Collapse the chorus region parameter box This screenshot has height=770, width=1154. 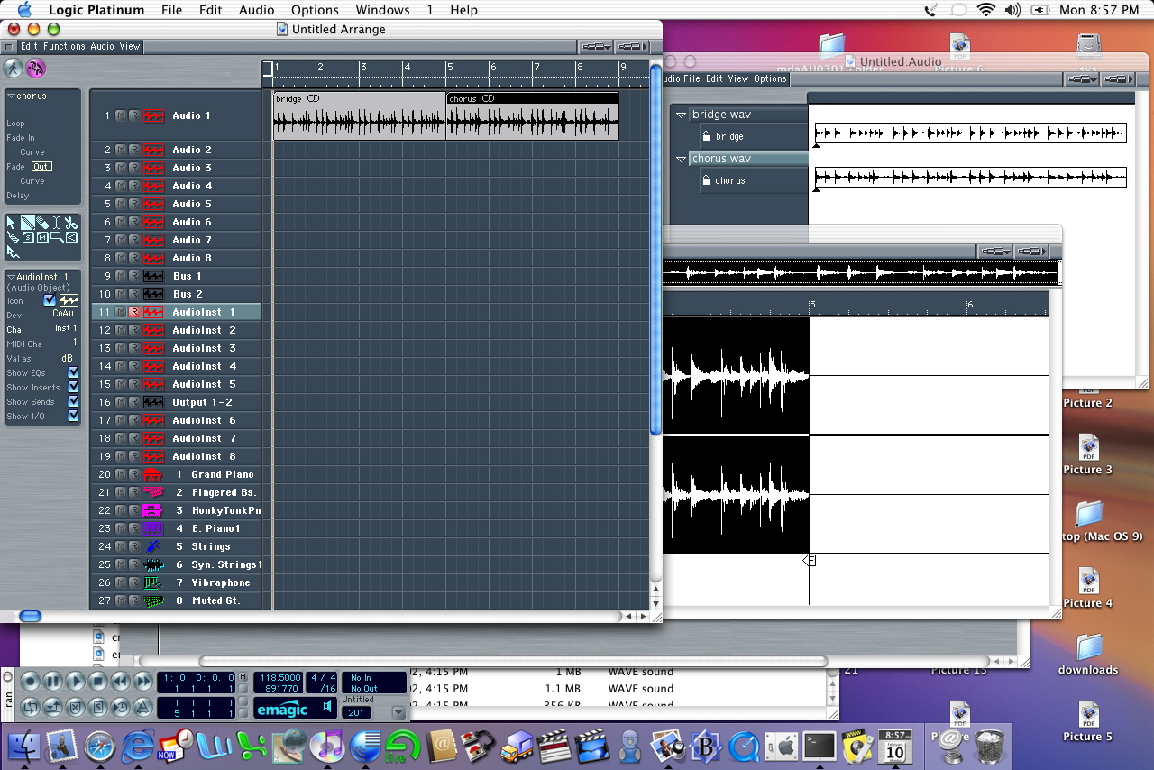click(x=11, y=96)
